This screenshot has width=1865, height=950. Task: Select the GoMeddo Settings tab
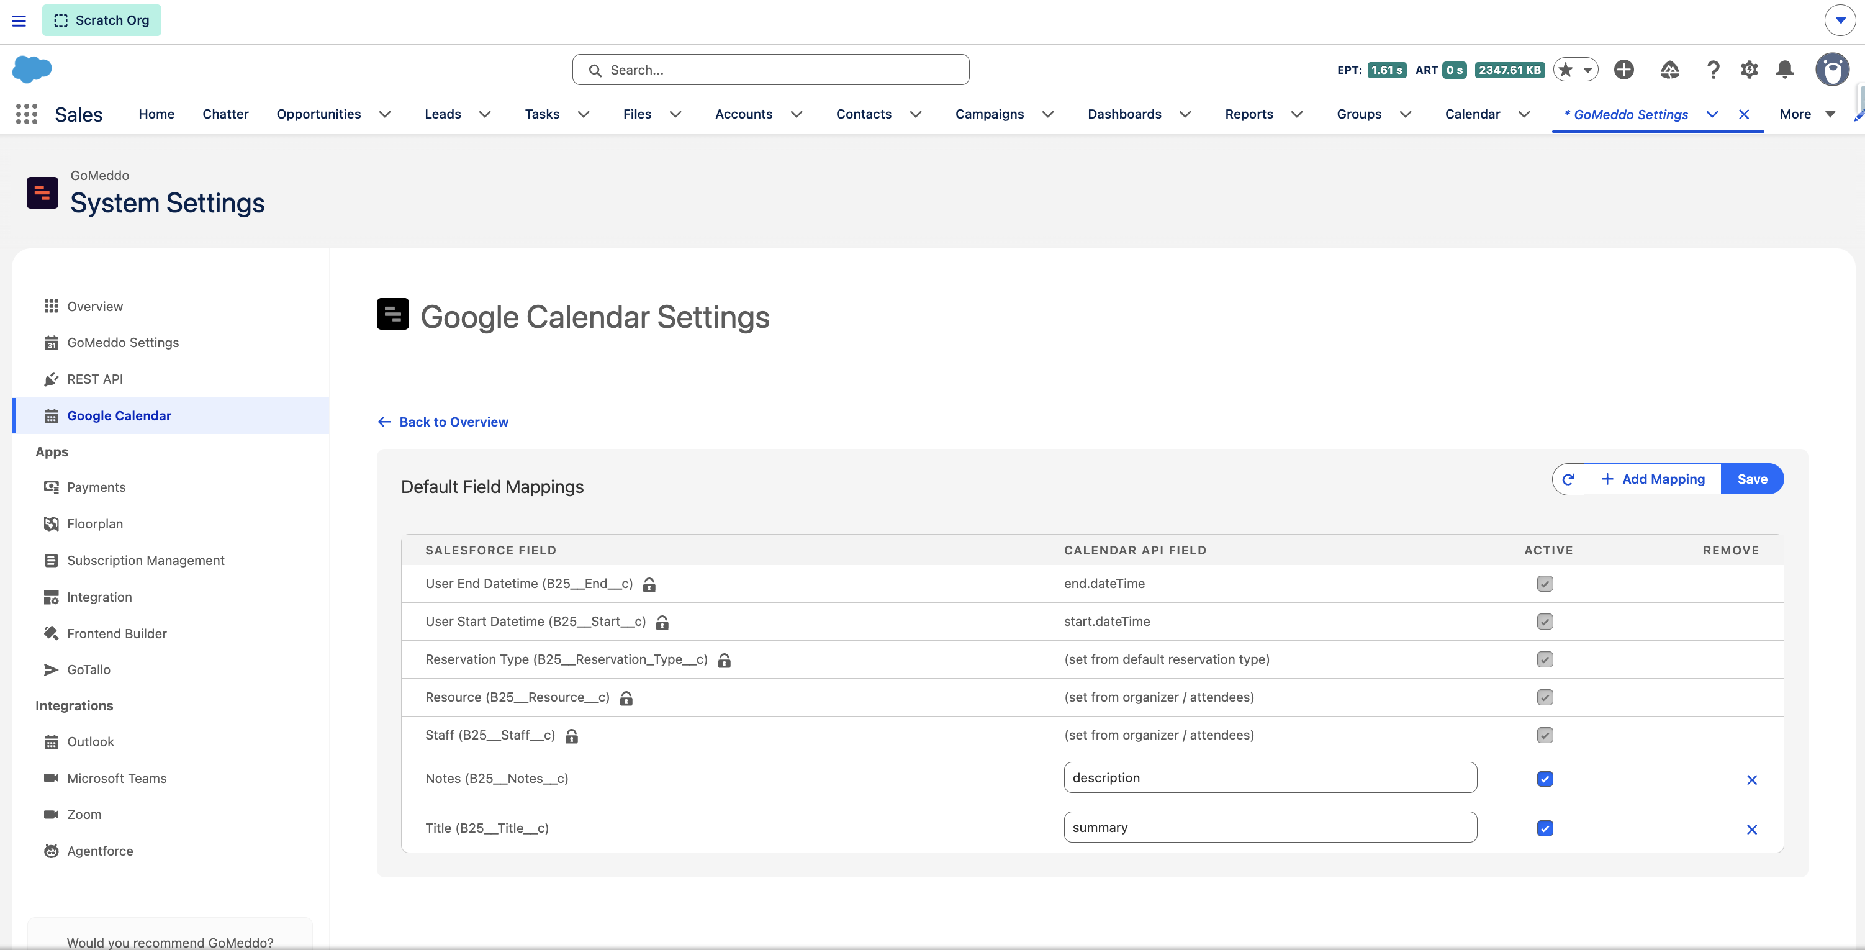tap(1626, 114)
